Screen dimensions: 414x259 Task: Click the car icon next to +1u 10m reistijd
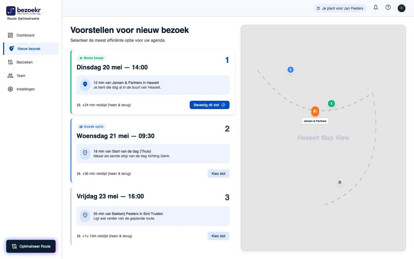[x=79, y=236]
